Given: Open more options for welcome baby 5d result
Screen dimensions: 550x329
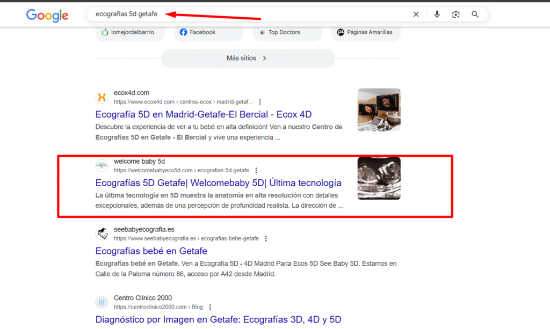Looking at the screenshot, I should (257, 170).
